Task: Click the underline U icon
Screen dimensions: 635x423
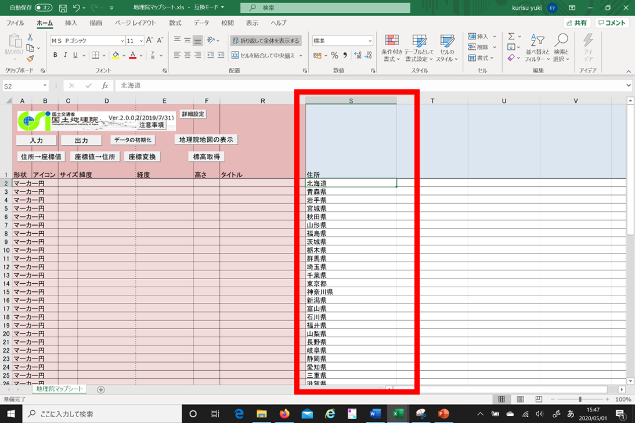Action: [75, 55]
